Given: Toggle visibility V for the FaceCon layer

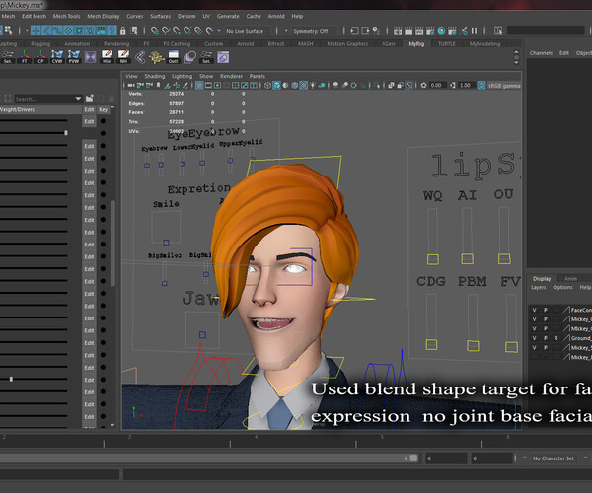Looking at the screenshot, I should (x=535, y=310).
